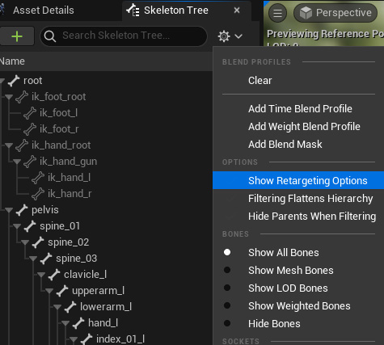Viewport: 384px width, 345px height.
Task: Click Clear under Blend Profiles
Action: point(260,80)
